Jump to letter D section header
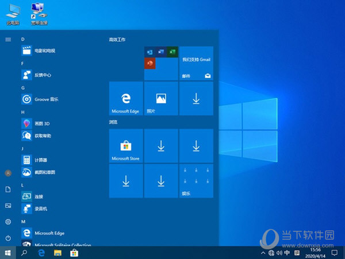This screenshot has width=345, height=259. pos(23,39)
